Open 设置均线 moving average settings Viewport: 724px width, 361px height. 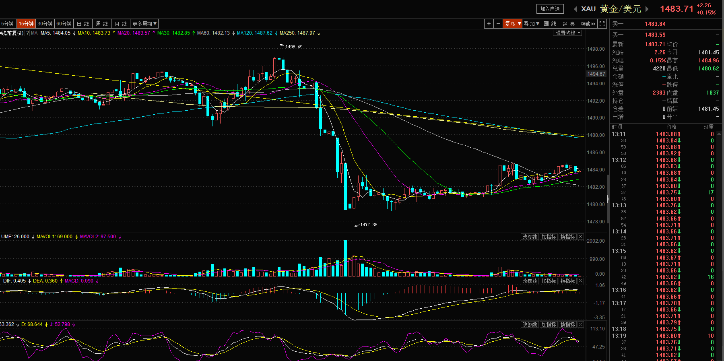(567, 33)
